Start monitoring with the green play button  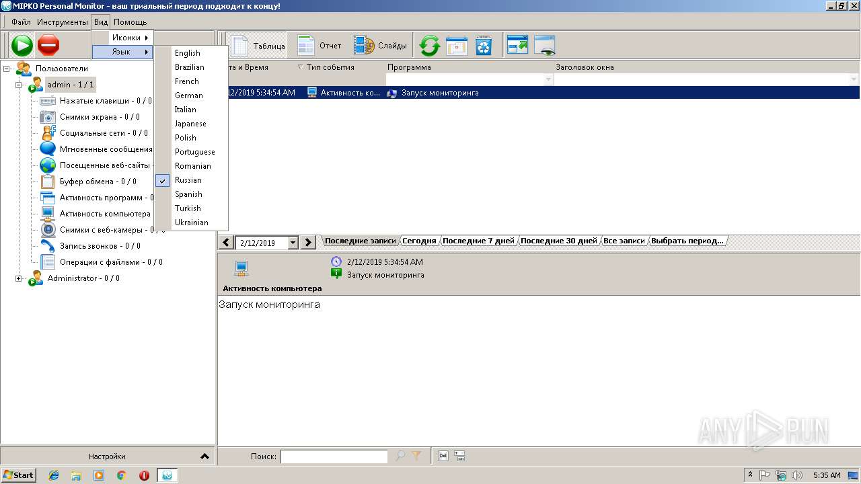[x=22, y=46]
